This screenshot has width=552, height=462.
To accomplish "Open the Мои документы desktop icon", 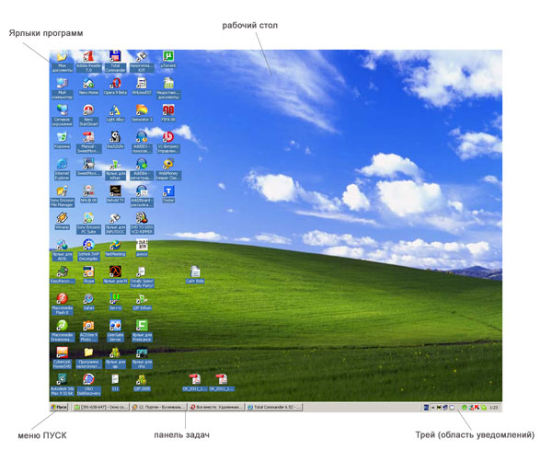I will [x=62, y=62].
